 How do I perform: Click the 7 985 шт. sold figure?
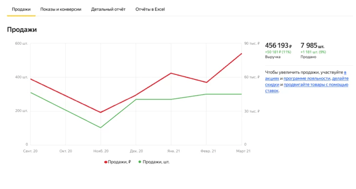(312, 46)
